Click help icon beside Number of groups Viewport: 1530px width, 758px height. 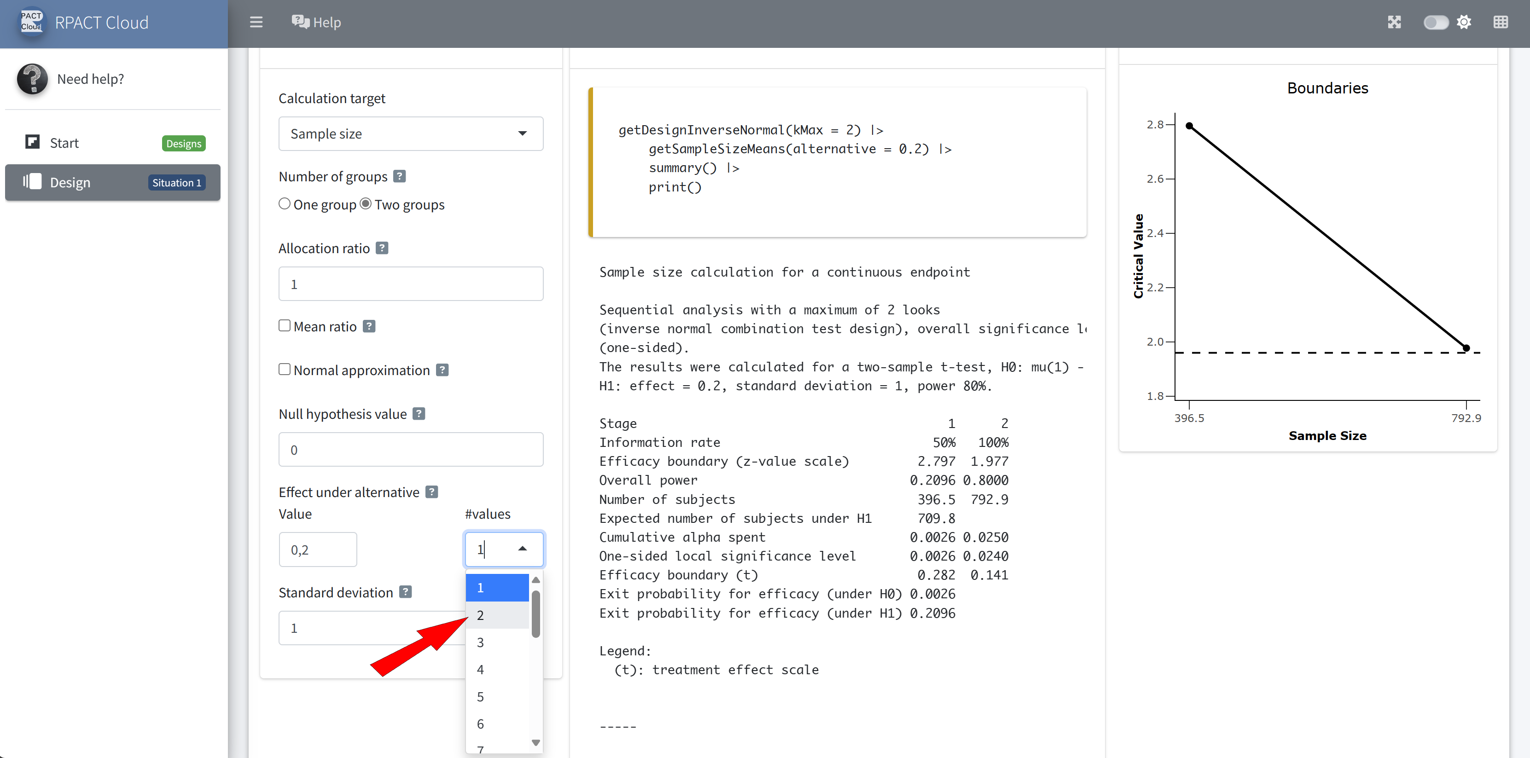tap(400, 176)
